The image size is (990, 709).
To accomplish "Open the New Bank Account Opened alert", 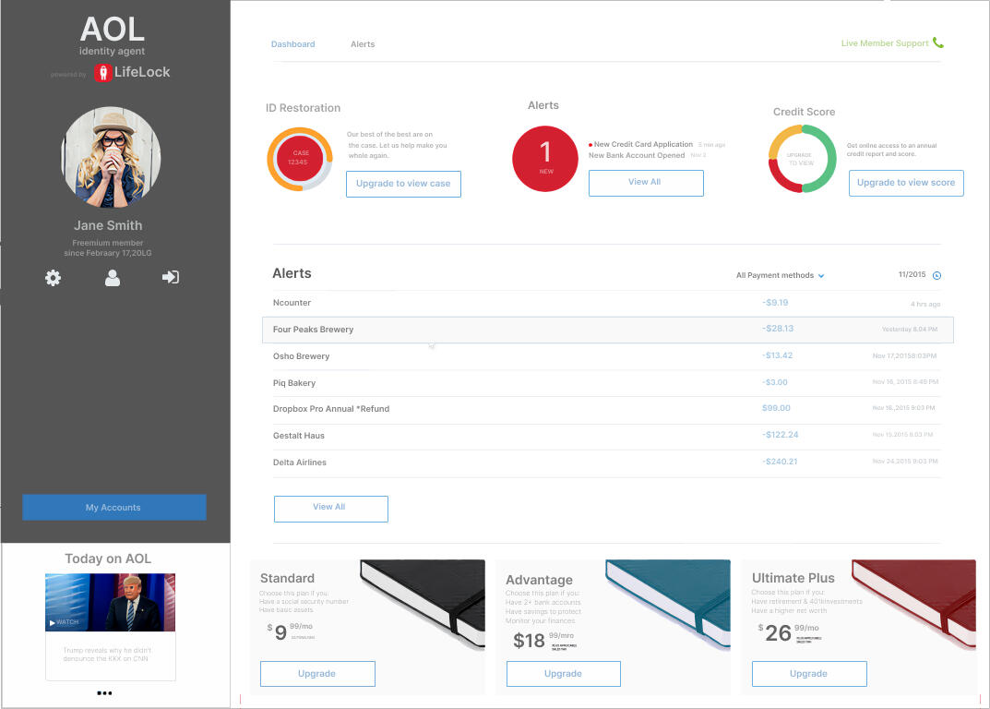I will point(637,155).
